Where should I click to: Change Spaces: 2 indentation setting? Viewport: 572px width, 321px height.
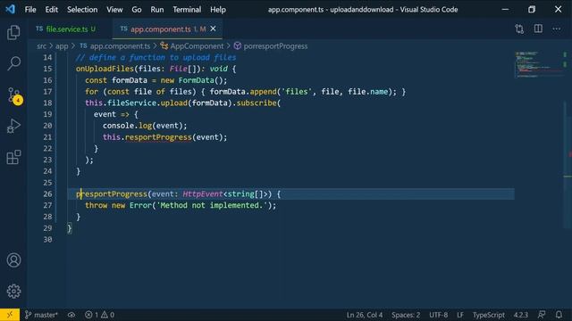pos(406,315)
